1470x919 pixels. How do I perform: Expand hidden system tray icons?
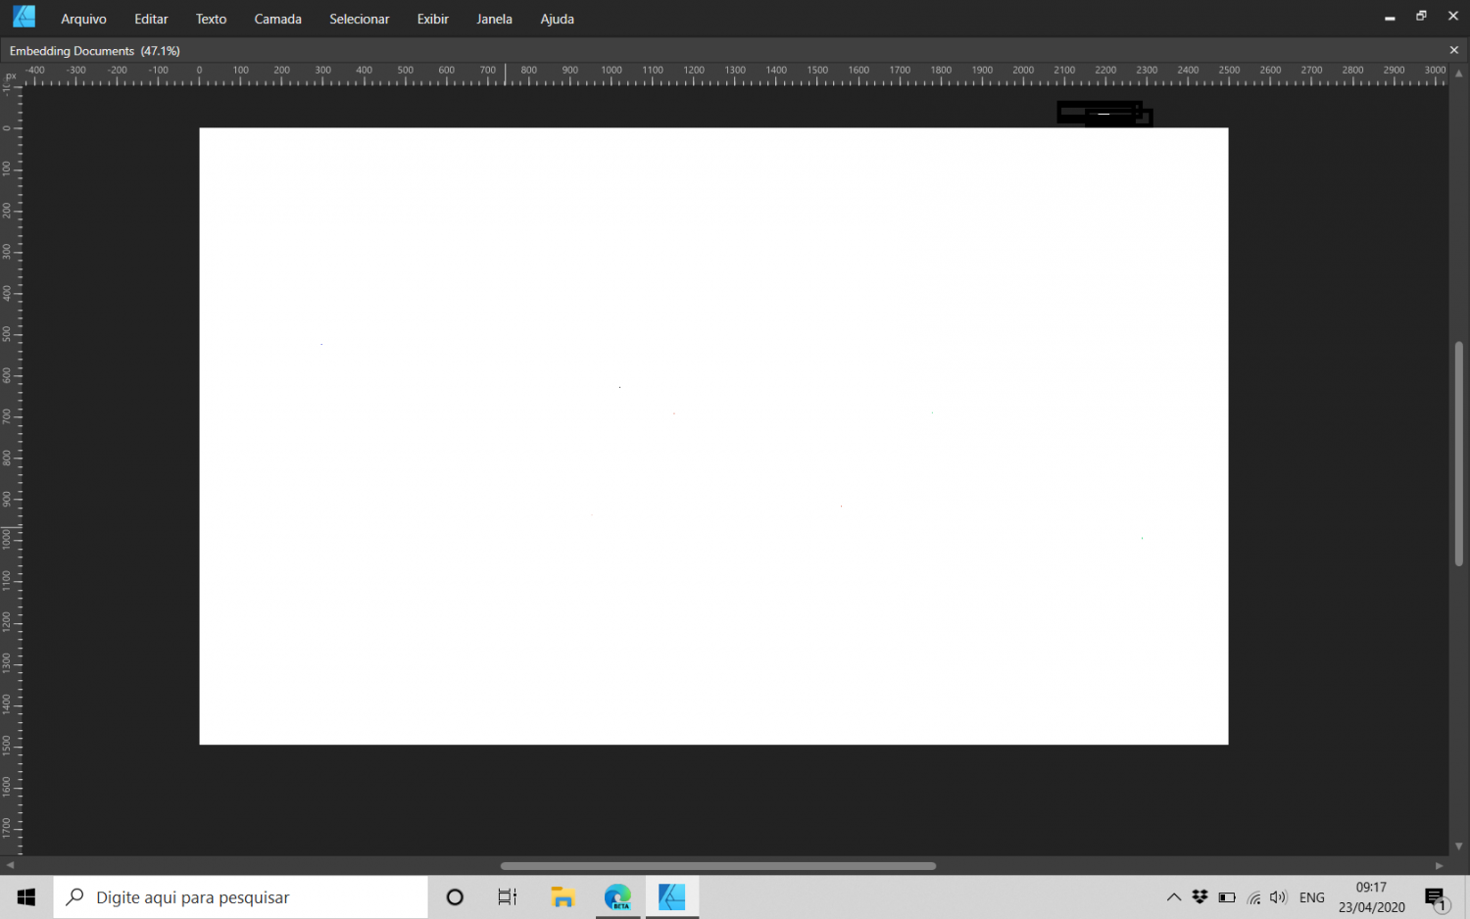click(1173, 896)
